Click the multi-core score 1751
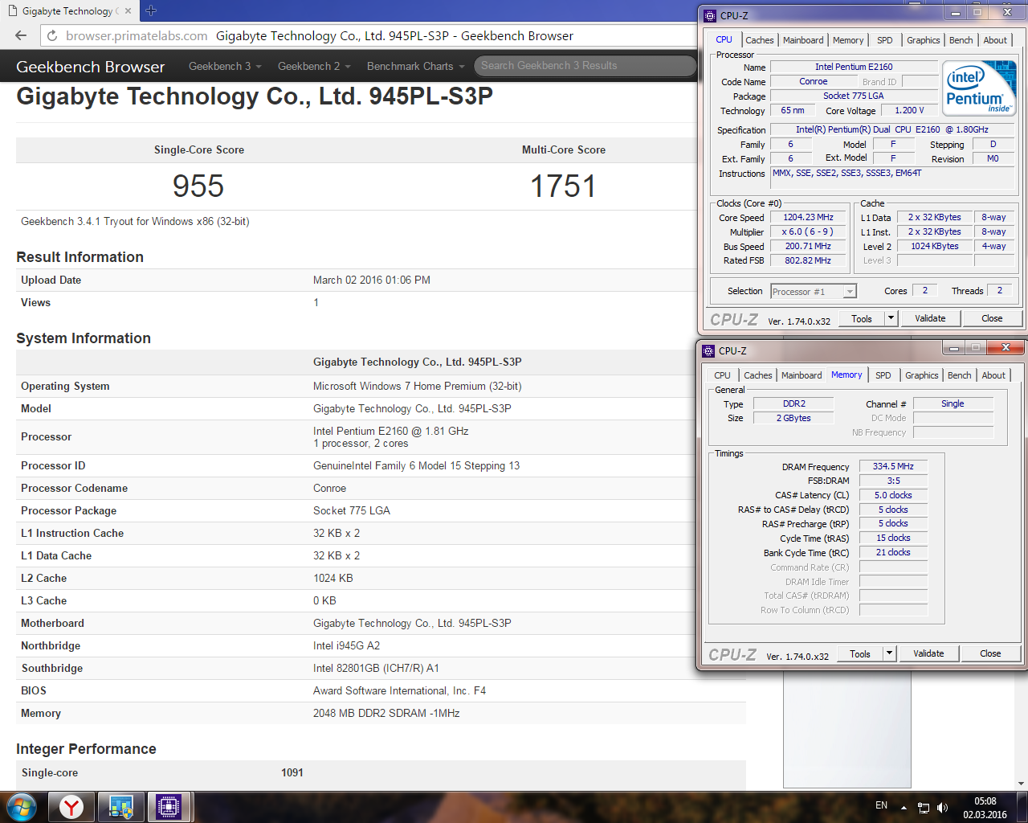Image resolution: width=1028 pixels, height=823 pixels. (x=563, y=186)
